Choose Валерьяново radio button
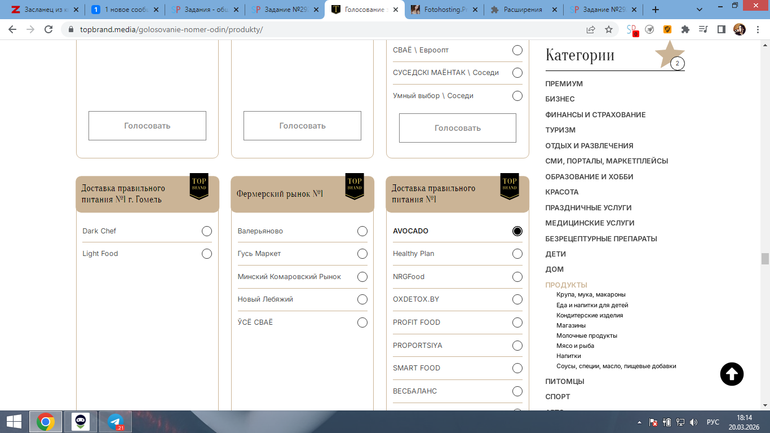The width and height of the screenshot is (770, 433). pos(362,231)
